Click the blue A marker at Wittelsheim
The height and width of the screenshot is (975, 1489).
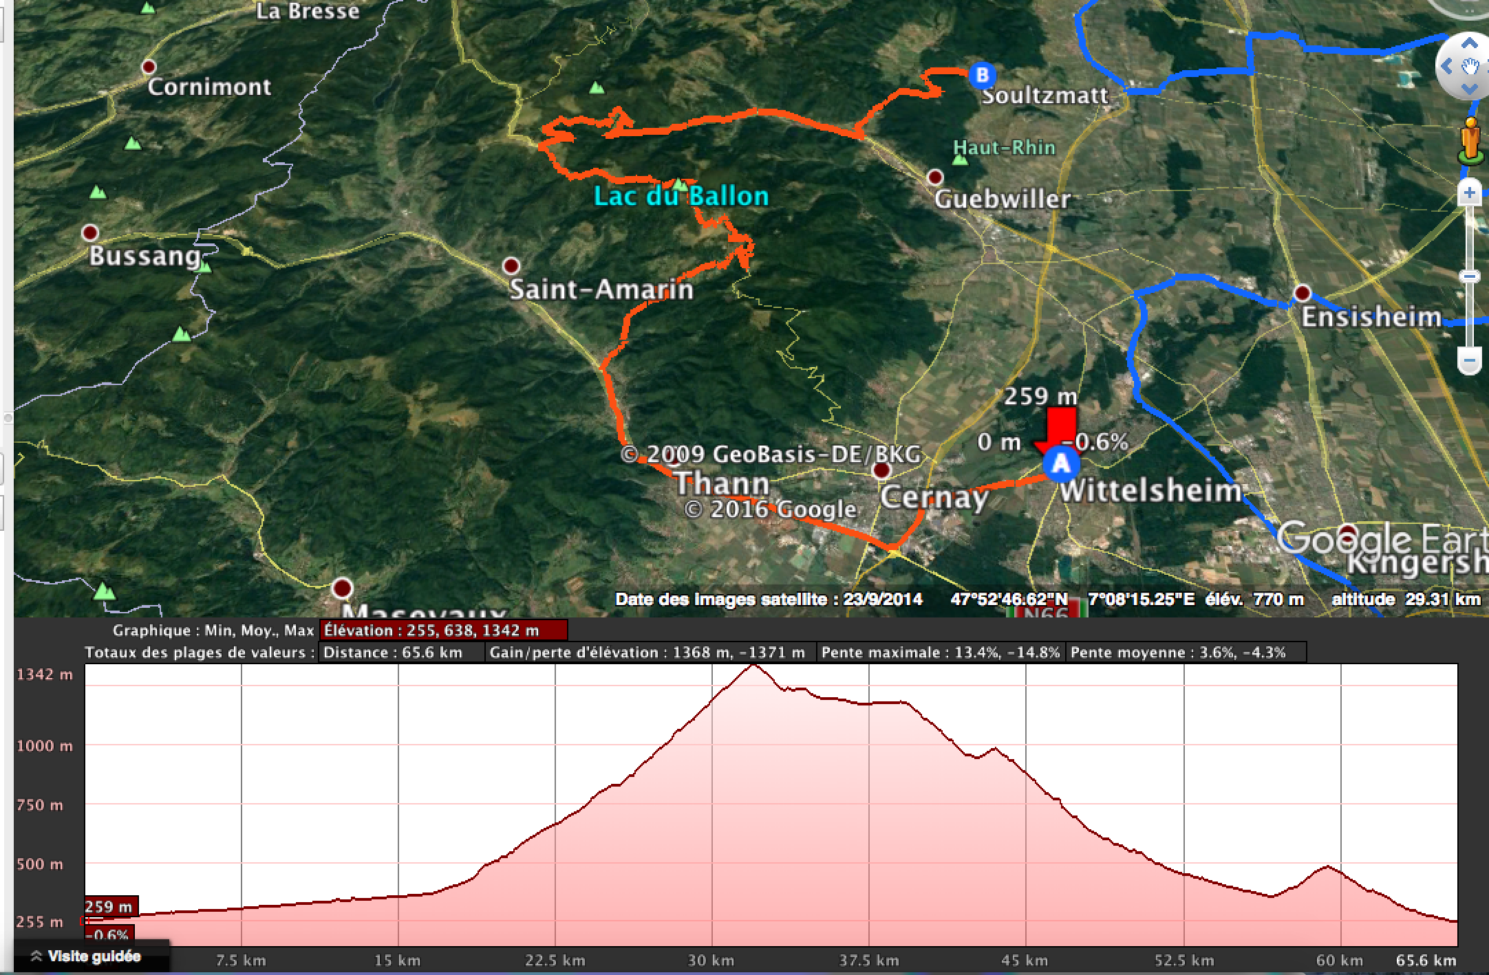1060,463
